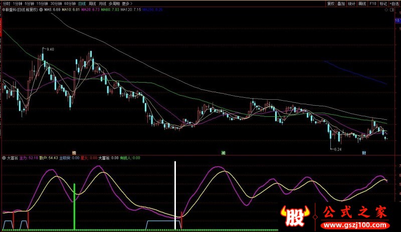This screenshot has height=232, width=401.
Task: Click the 财 marker below the candlesticks
Action: pos(363,152)
